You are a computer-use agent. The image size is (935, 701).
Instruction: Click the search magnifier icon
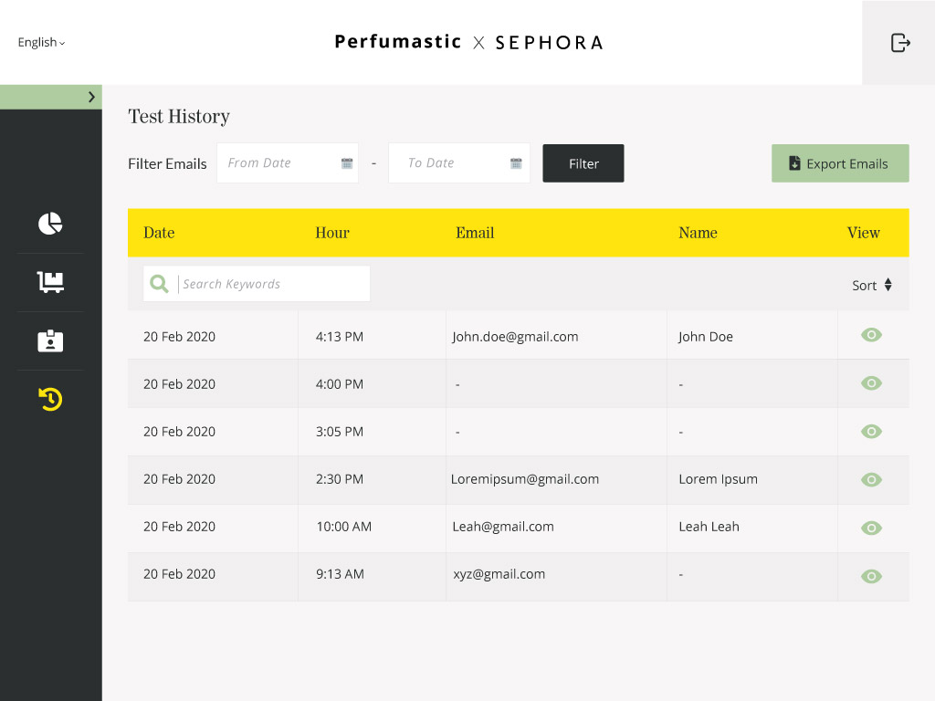coord(160,284)
